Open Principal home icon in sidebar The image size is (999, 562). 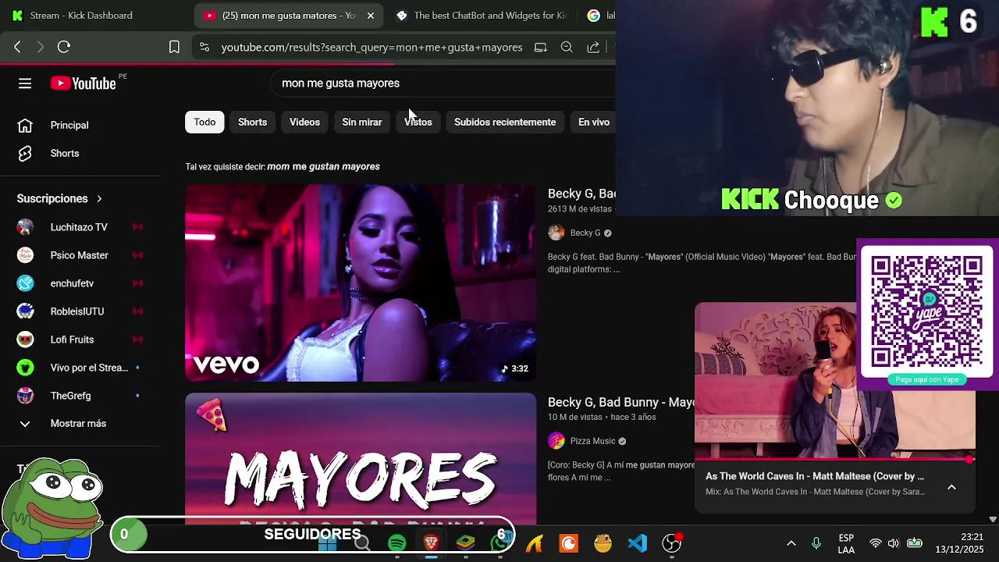pos(25,125)
